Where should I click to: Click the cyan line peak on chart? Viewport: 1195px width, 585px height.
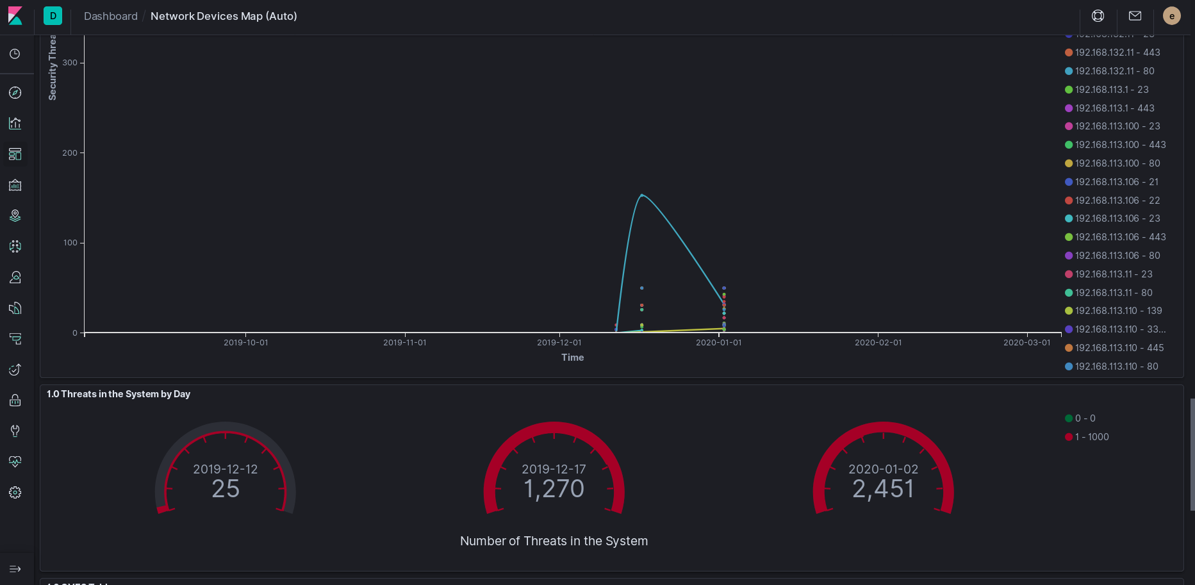coord(641,195)
